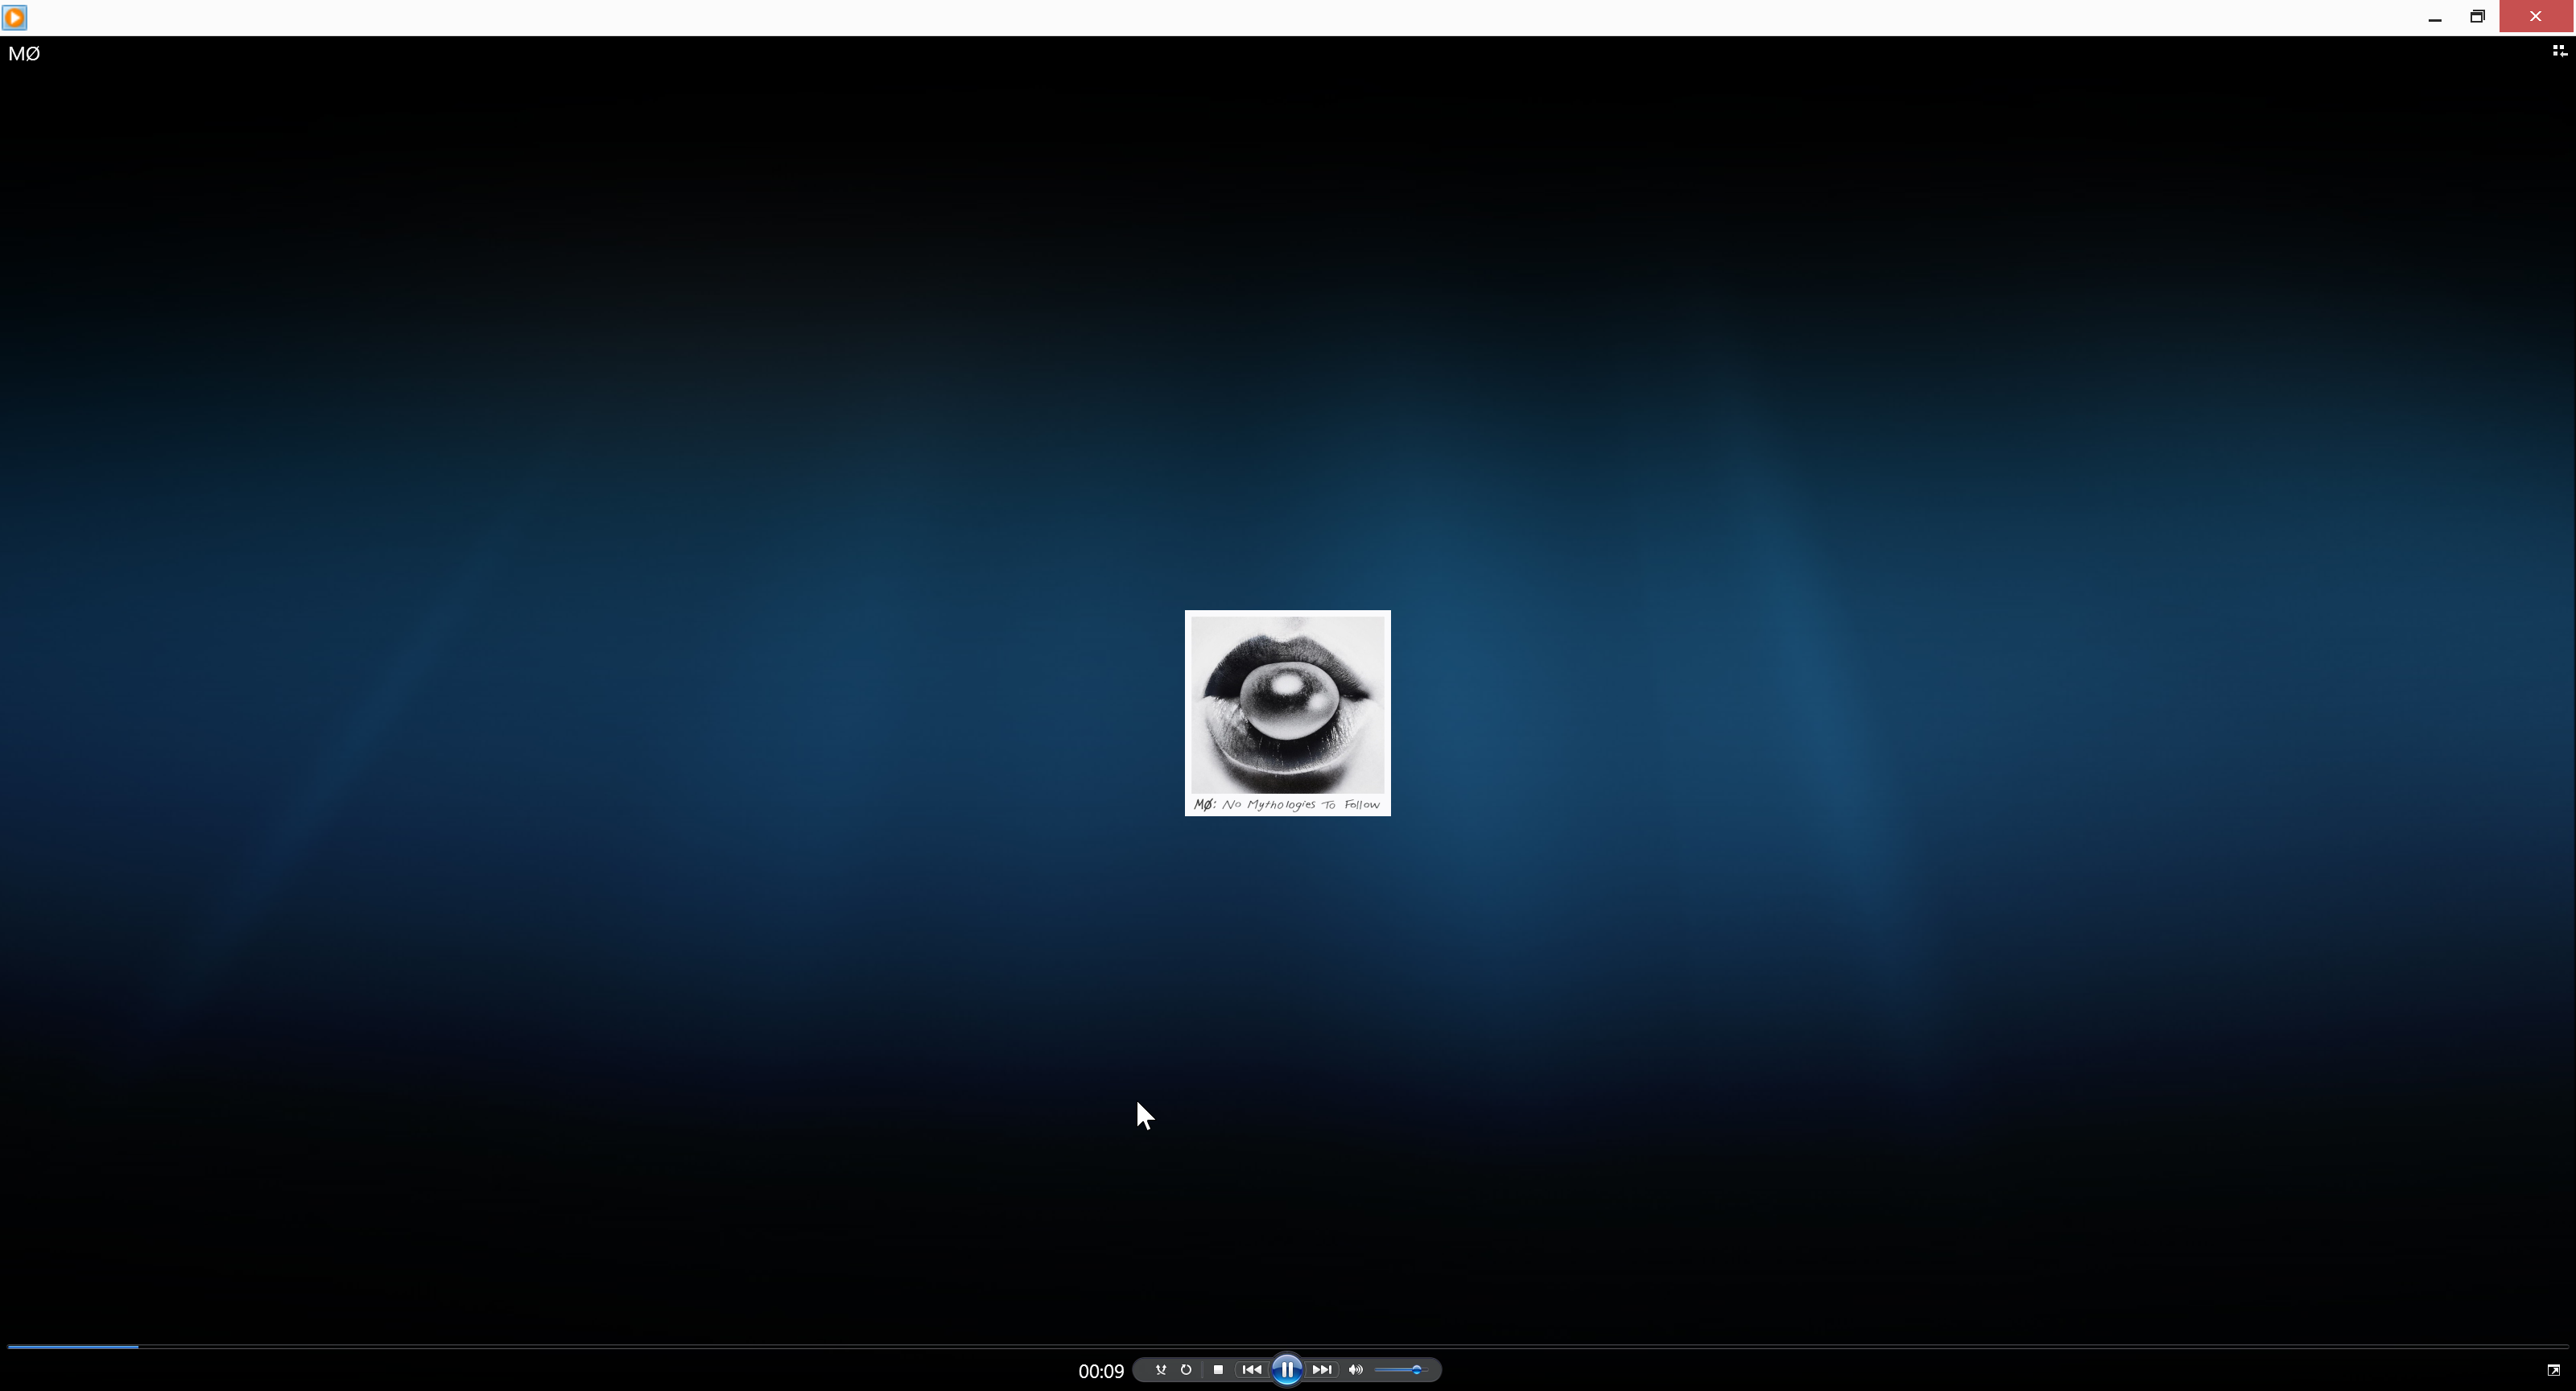The width and height of the screenshot is (2576, 1391).
Task: Click the No Mythologies To Follow album art
Action: click(x=1288, y=713)
